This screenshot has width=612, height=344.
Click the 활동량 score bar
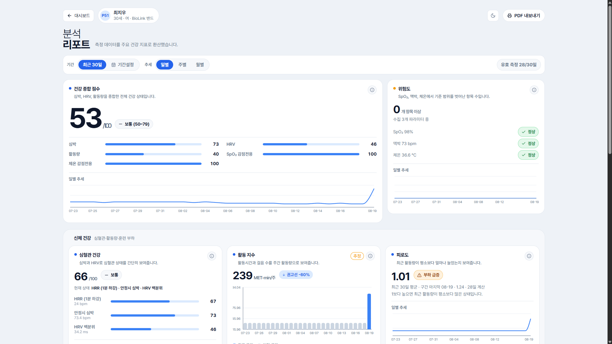153,154
